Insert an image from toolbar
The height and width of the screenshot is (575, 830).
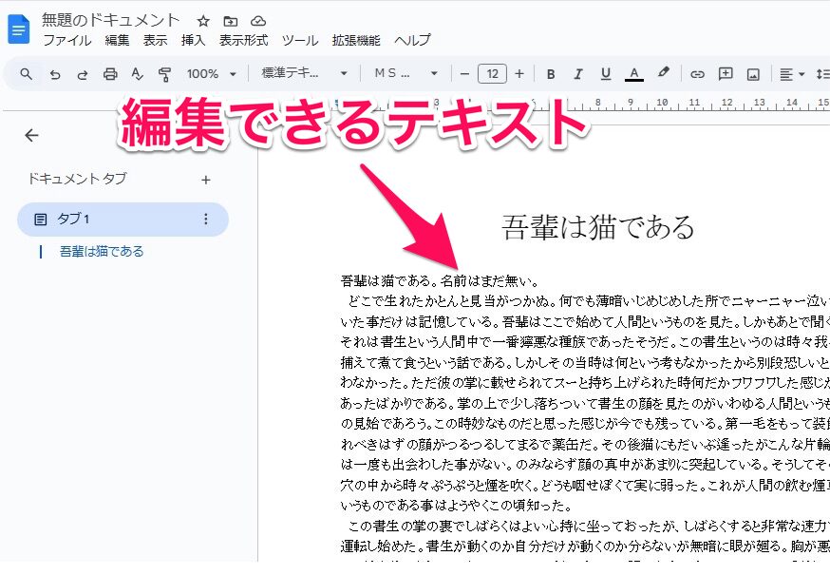[753, 74]
